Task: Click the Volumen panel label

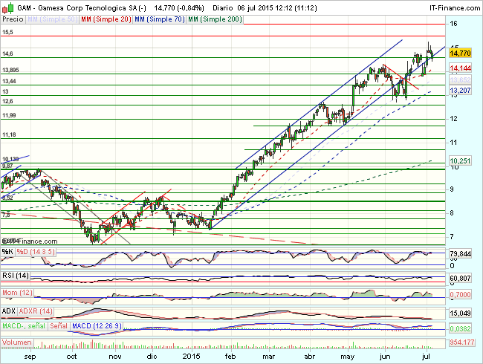Action: (17, 342)
